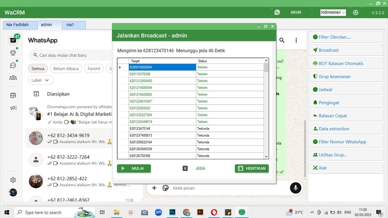
Task: Open Photoshop from the taskbar
Action: tap(172, 212)
